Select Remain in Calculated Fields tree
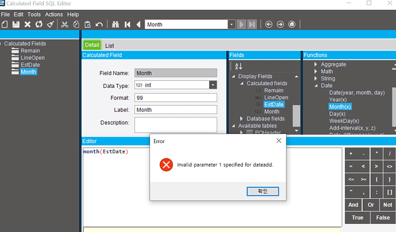 30,51
